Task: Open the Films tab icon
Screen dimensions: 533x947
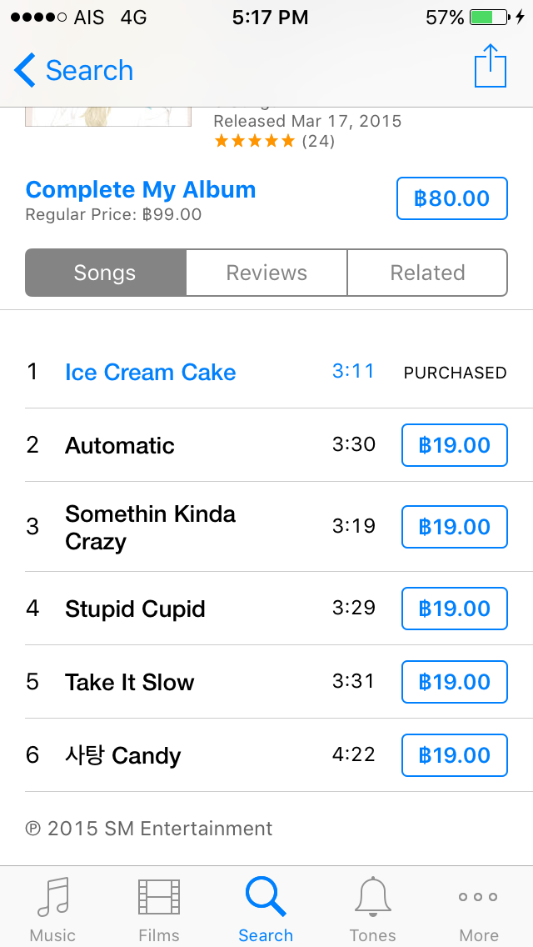Action: tap(159, 897)
